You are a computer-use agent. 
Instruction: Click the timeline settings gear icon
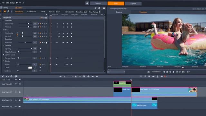click(3, 76)
